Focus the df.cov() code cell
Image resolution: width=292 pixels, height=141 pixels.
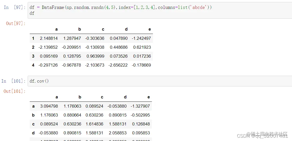pyautogui.click(x=160, y=81)
